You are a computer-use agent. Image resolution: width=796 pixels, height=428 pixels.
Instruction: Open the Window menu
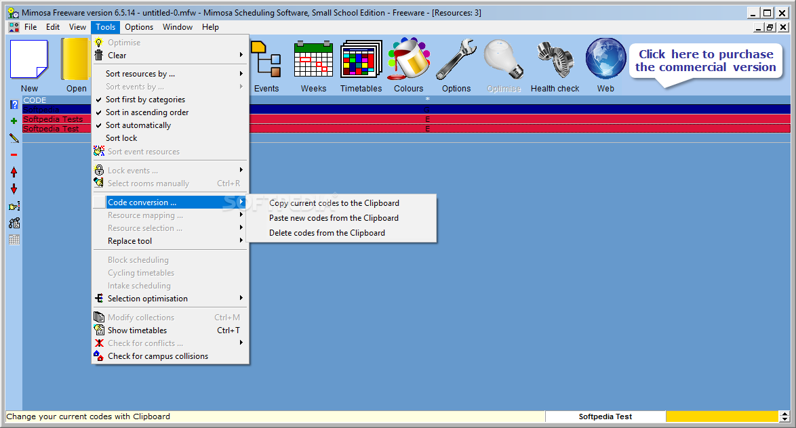point(178,27)
